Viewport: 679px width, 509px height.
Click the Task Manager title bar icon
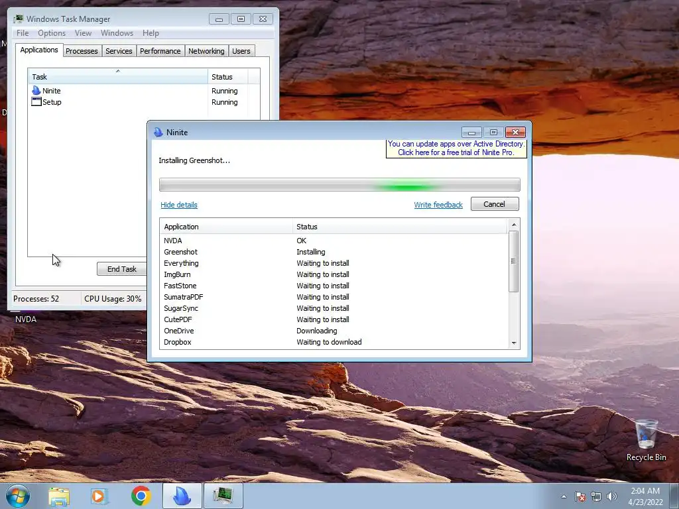18,19
